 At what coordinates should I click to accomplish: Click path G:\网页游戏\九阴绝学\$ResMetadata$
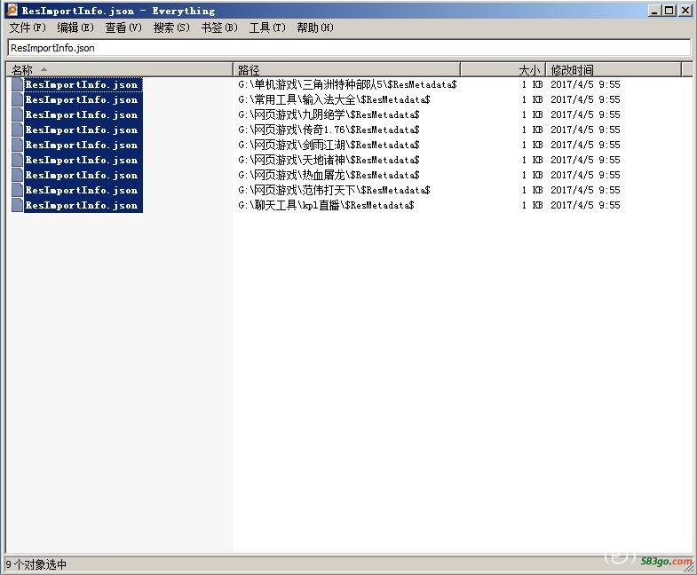point(329,114)
